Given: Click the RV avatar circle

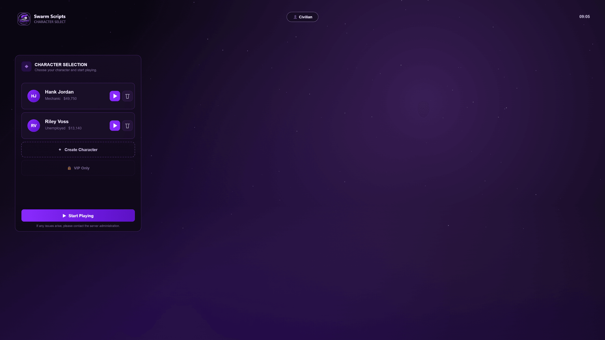Looking at the screenshot, I should 34,126.
